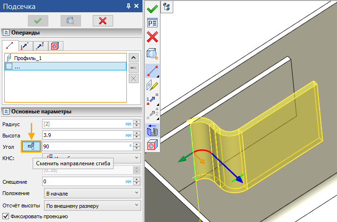Image resolution: width=337 pixels, height=222 pixels.
Task: Clear the operand list with the X button
Action: pos(134,79)
